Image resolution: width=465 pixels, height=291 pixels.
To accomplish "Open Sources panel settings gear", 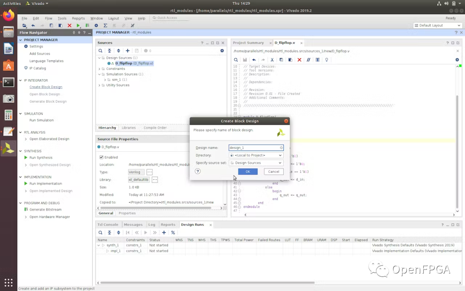I will (x=222, y=51).
